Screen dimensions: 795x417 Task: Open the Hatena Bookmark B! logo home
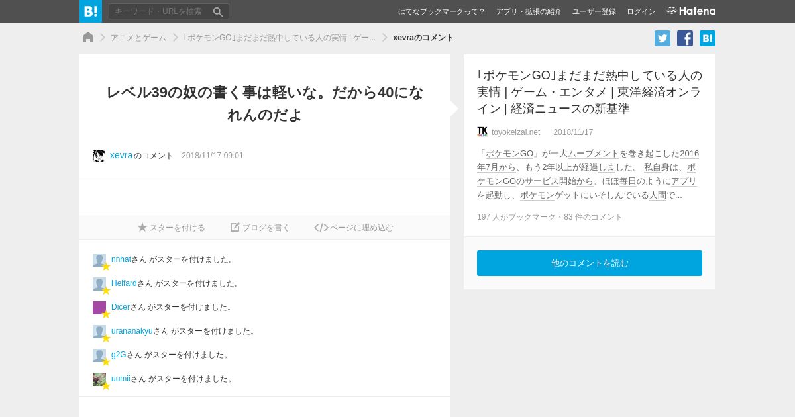(x=91, y=11)
